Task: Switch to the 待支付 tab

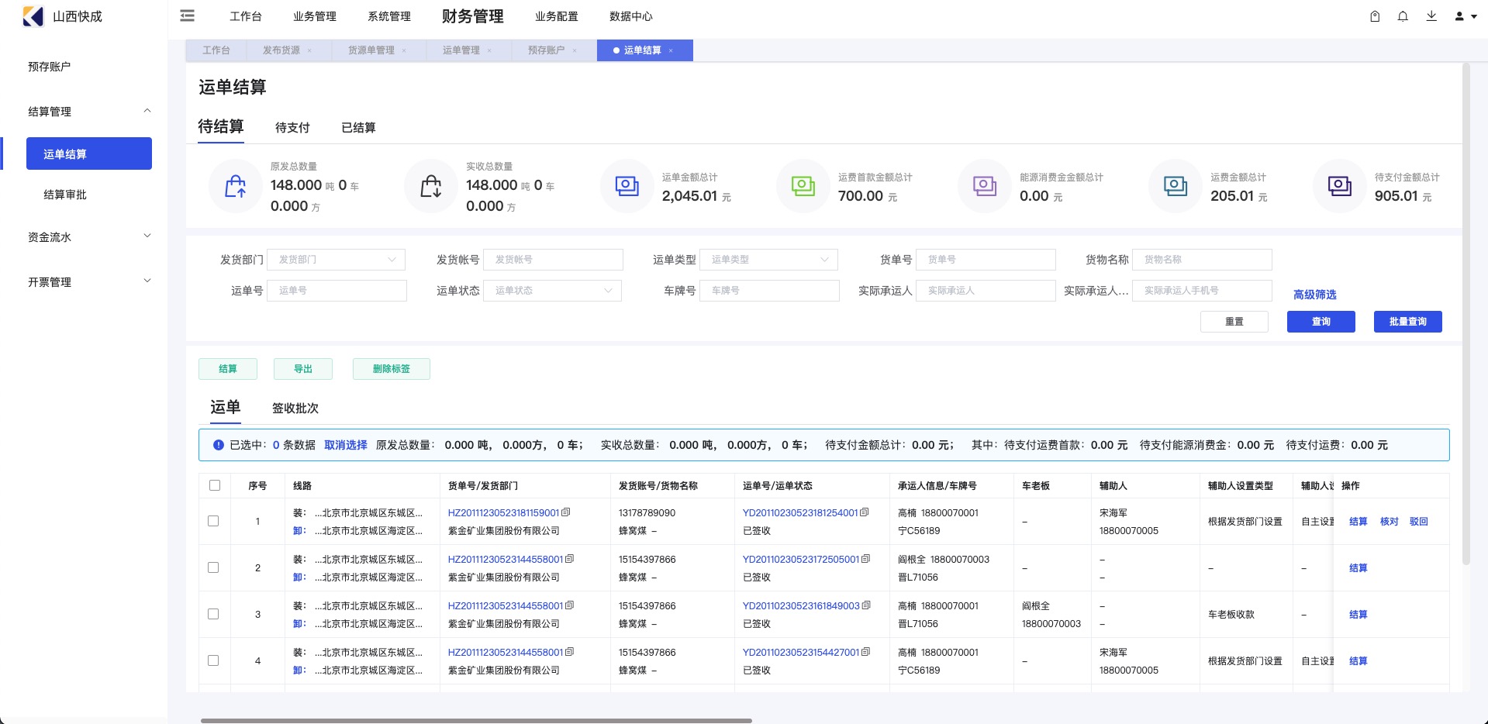Action: (292, 128)
